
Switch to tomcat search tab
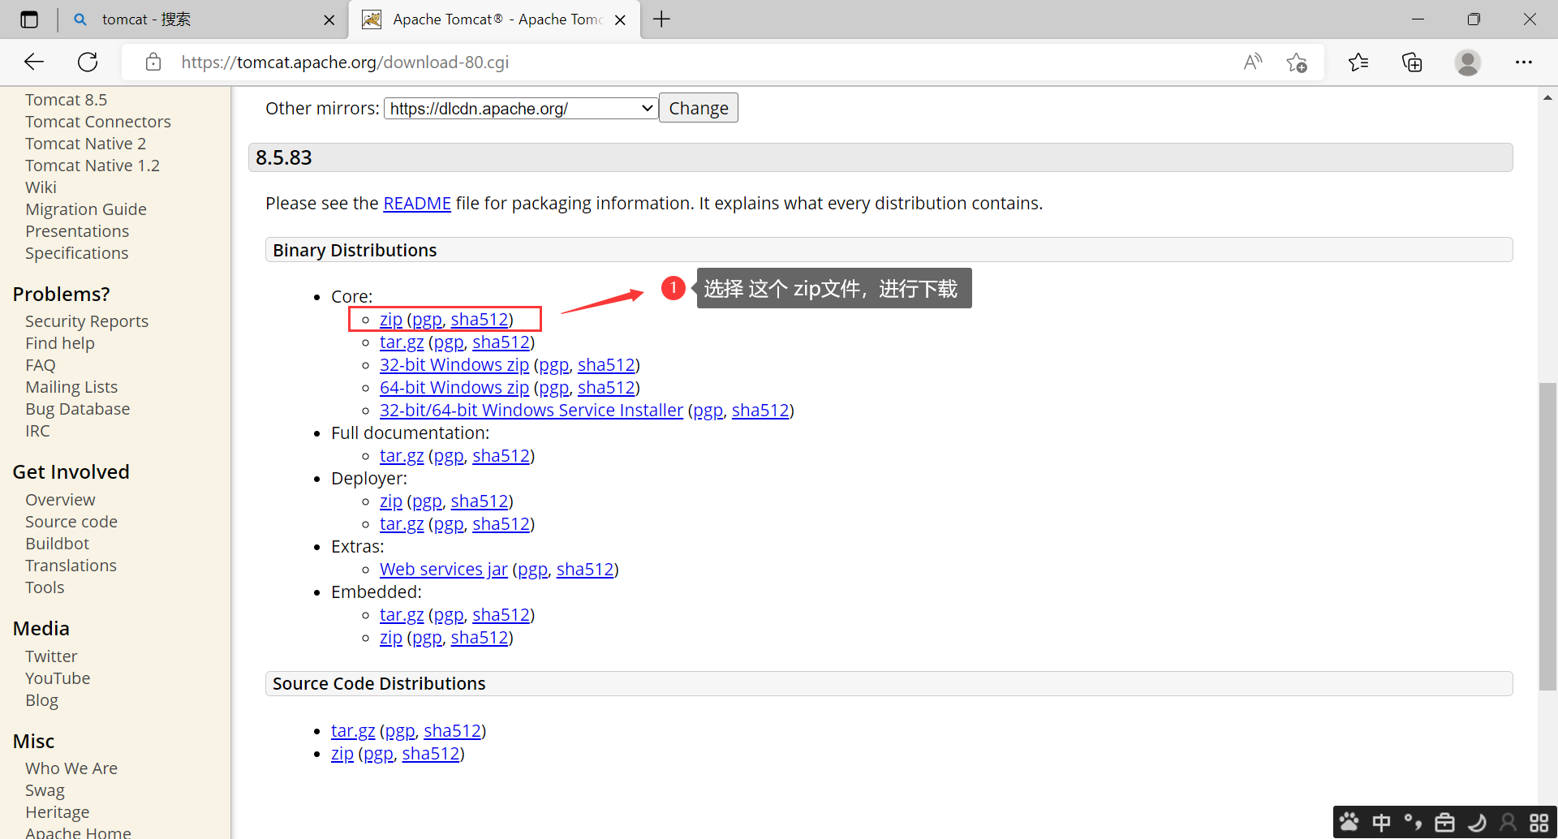click(203, 19)
